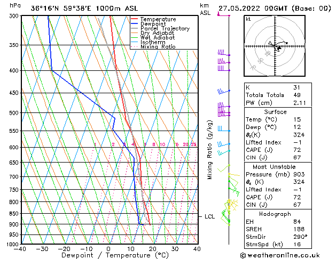Click the Wet Adiabat legend entry
Viewport: 336px width, 259px height.
158,37
